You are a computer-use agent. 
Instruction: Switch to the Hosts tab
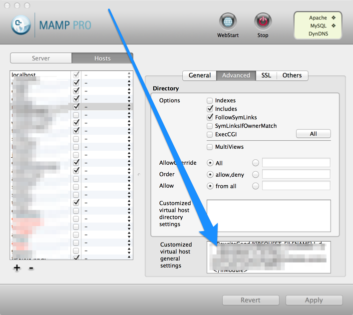(102, 58)
